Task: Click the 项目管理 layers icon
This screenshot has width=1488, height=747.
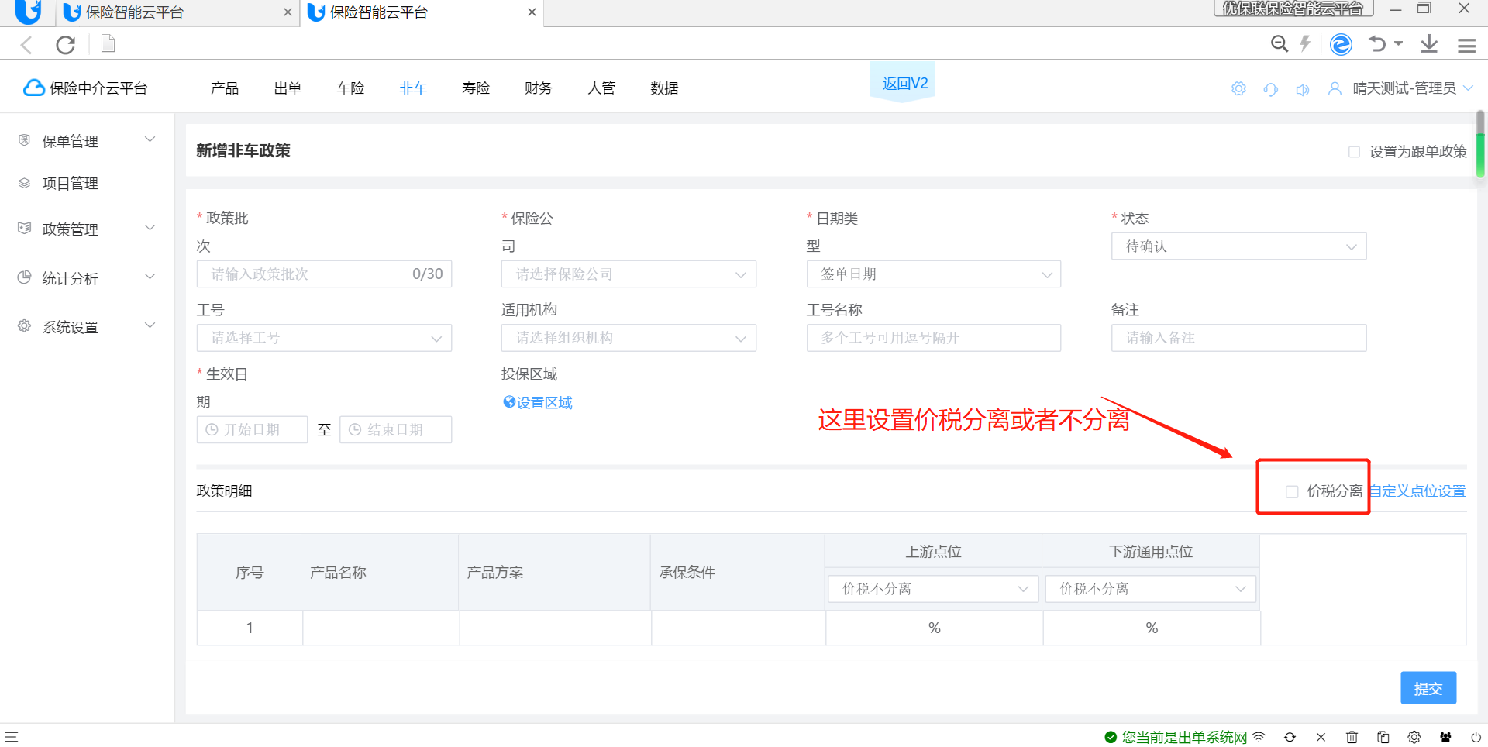Action: point(25,183)
